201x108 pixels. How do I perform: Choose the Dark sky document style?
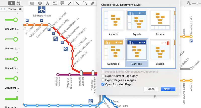tap(137, 52)
